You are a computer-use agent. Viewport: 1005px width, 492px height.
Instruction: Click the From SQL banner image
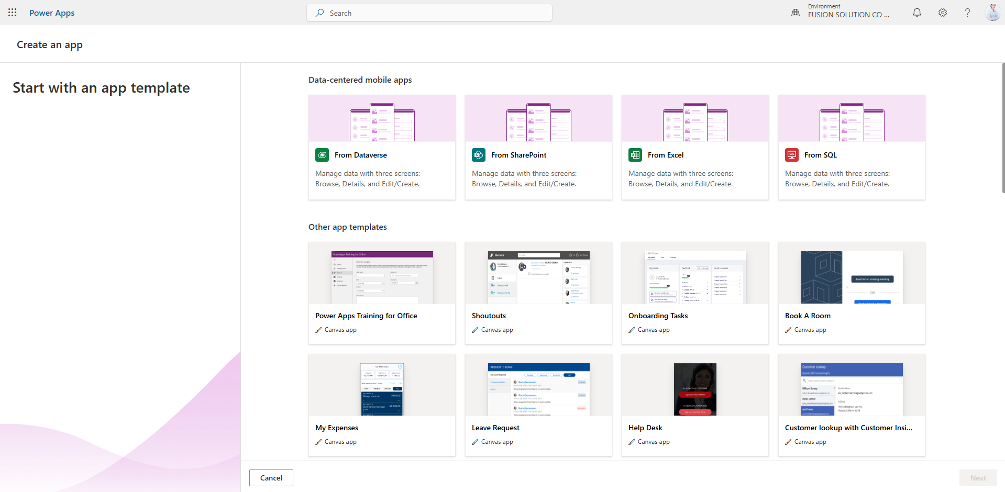852,118
